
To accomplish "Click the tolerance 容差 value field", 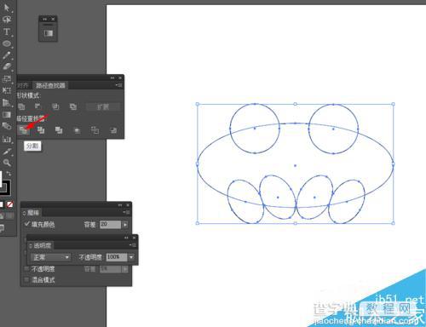I will 110,224.
